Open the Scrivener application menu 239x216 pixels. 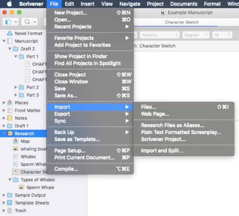click(x=31, y=4)
